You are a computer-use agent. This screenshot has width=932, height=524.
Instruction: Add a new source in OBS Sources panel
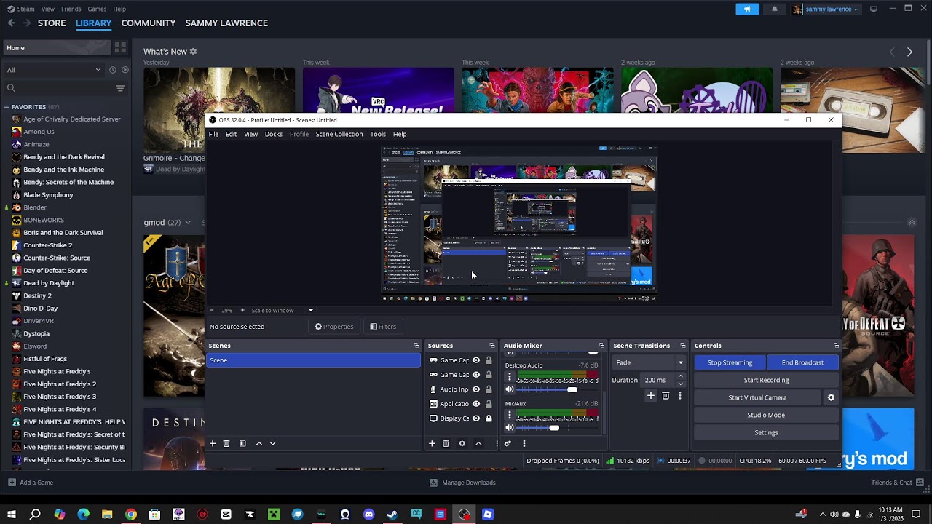coord(432,443)
